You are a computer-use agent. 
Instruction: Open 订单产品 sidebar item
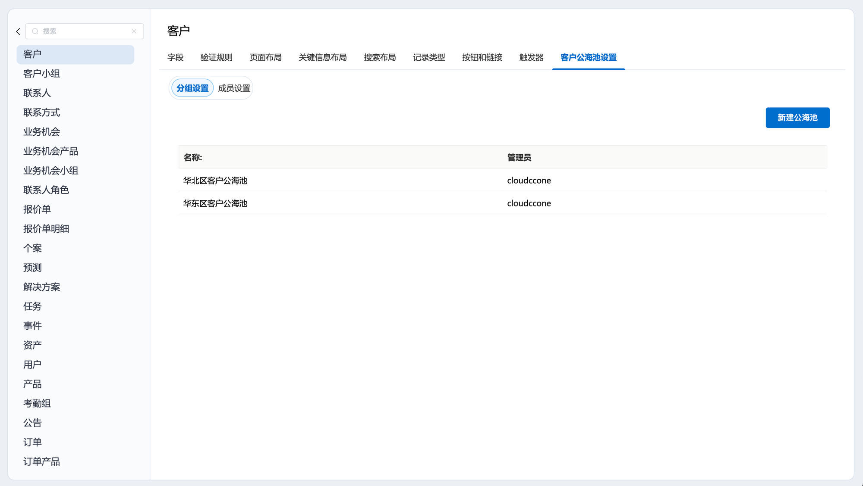[x=41, y=461]
